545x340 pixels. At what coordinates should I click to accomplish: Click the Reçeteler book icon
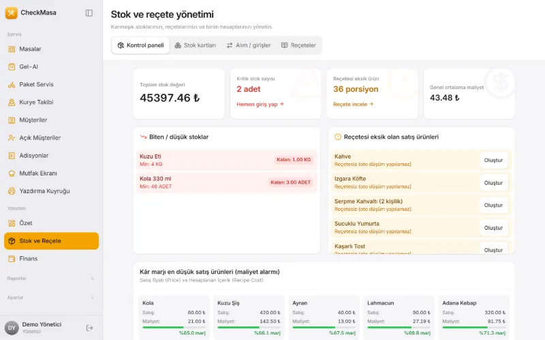(284, 46)
